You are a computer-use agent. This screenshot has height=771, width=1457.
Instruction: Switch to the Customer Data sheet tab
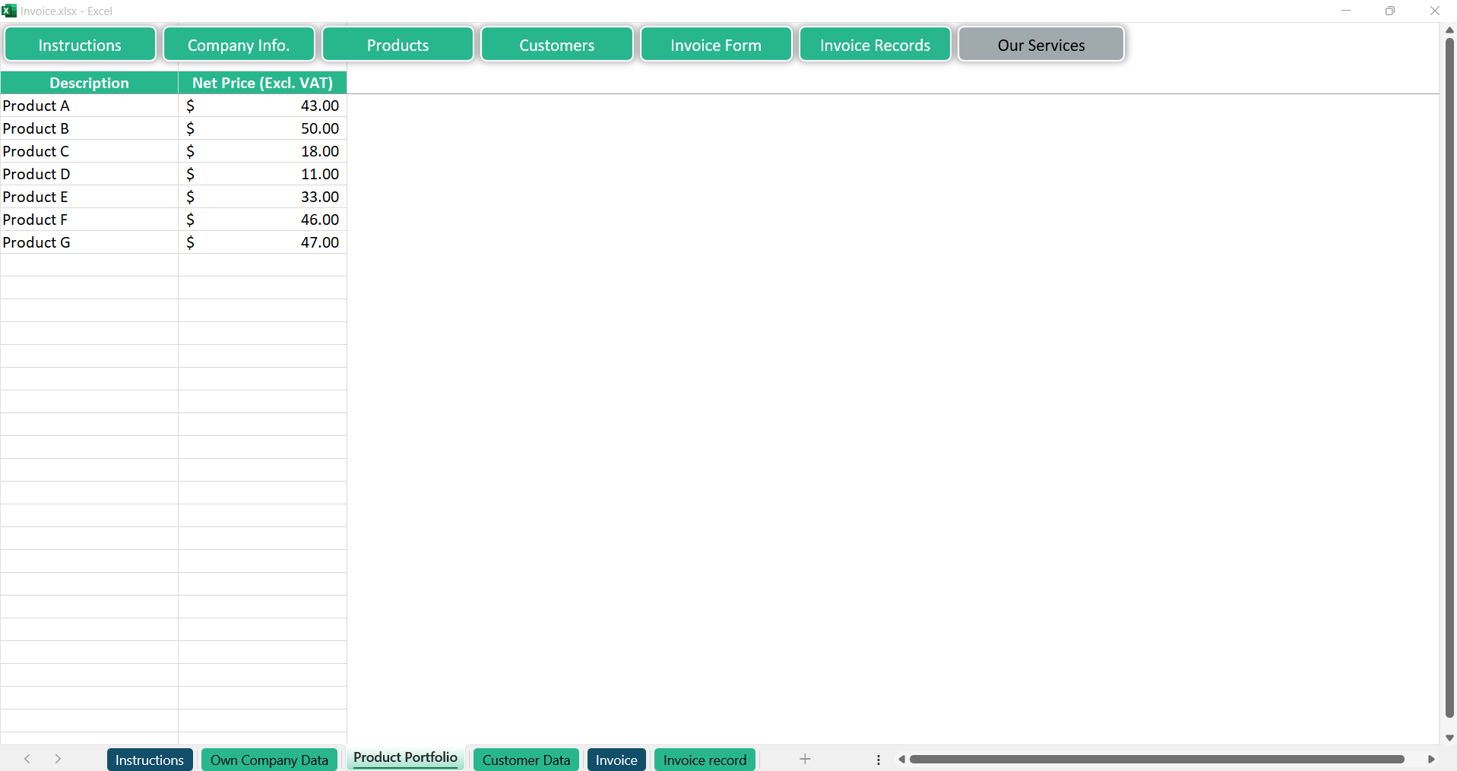point(526,760)
